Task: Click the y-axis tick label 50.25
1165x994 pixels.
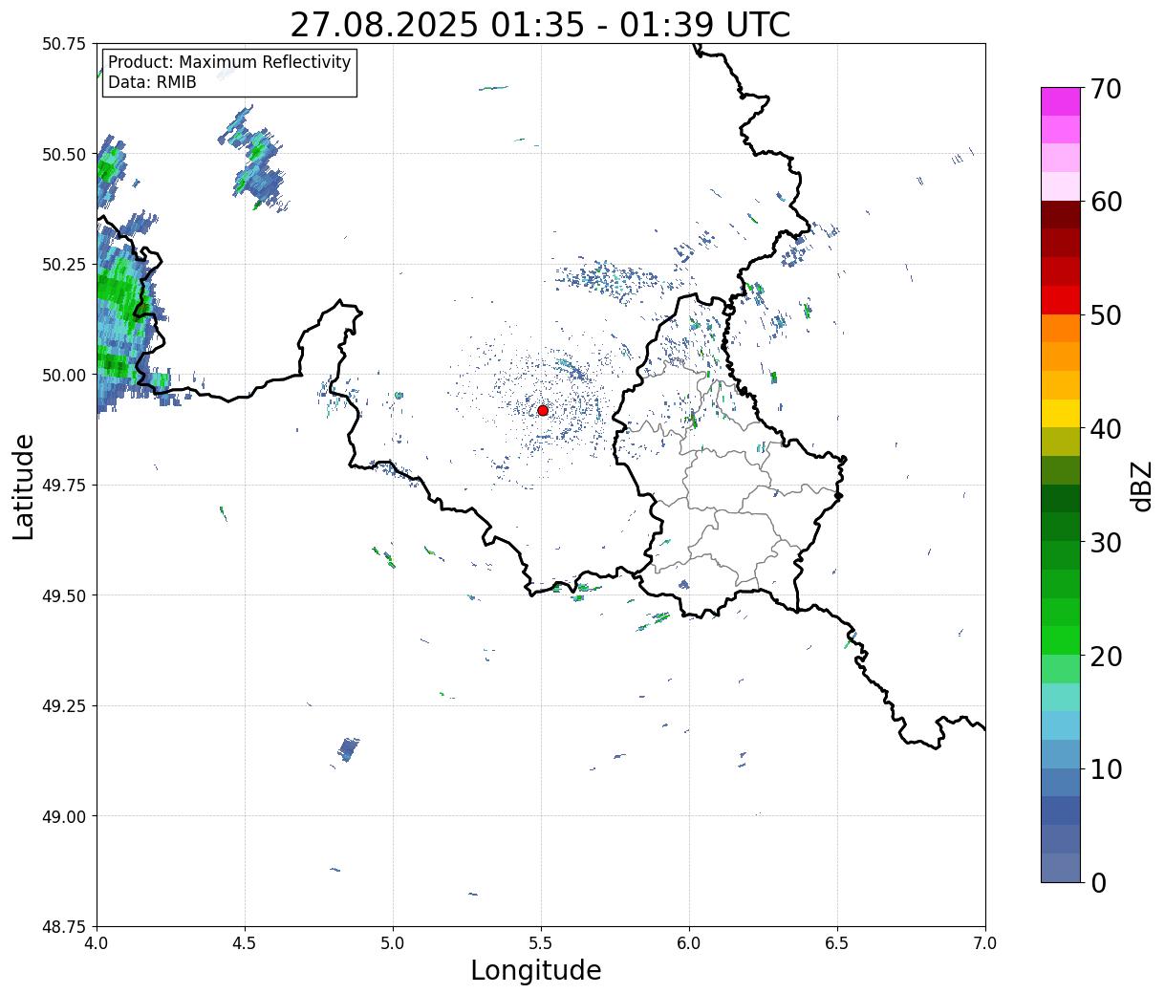Action: tap(64, 265)
